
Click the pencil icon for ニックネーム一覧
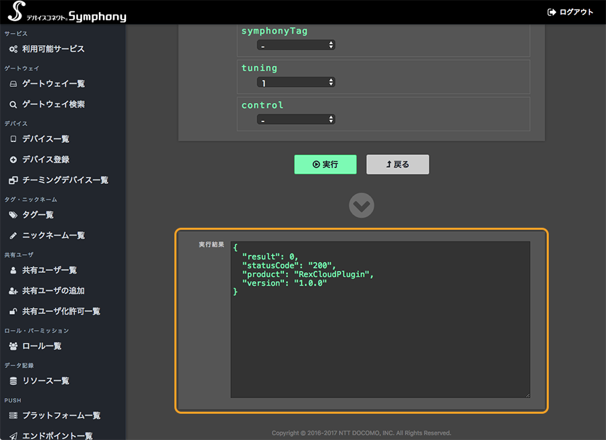[x=13, y=235]
